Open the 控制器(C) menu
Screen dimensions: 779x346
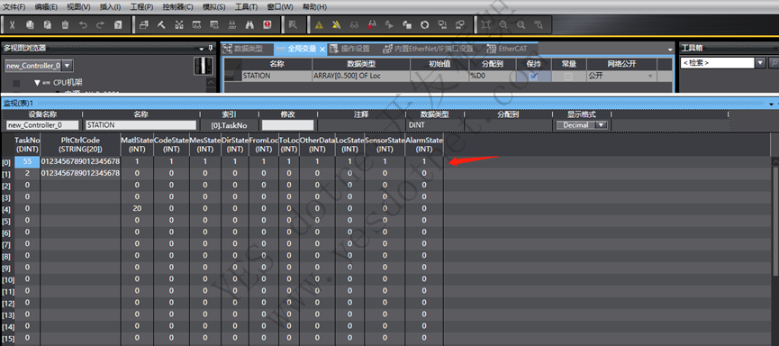coord(177,7)
